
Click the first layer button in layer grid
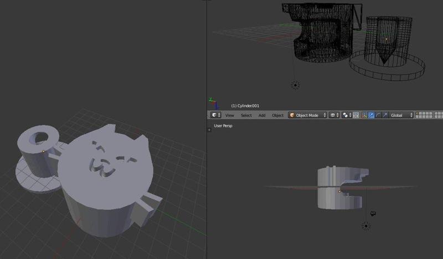417,114
